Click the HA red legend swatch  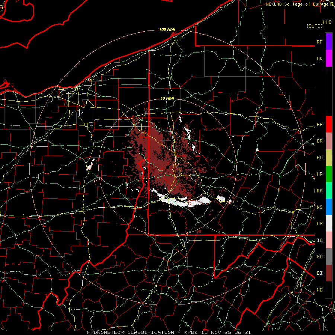pos(329,124)
